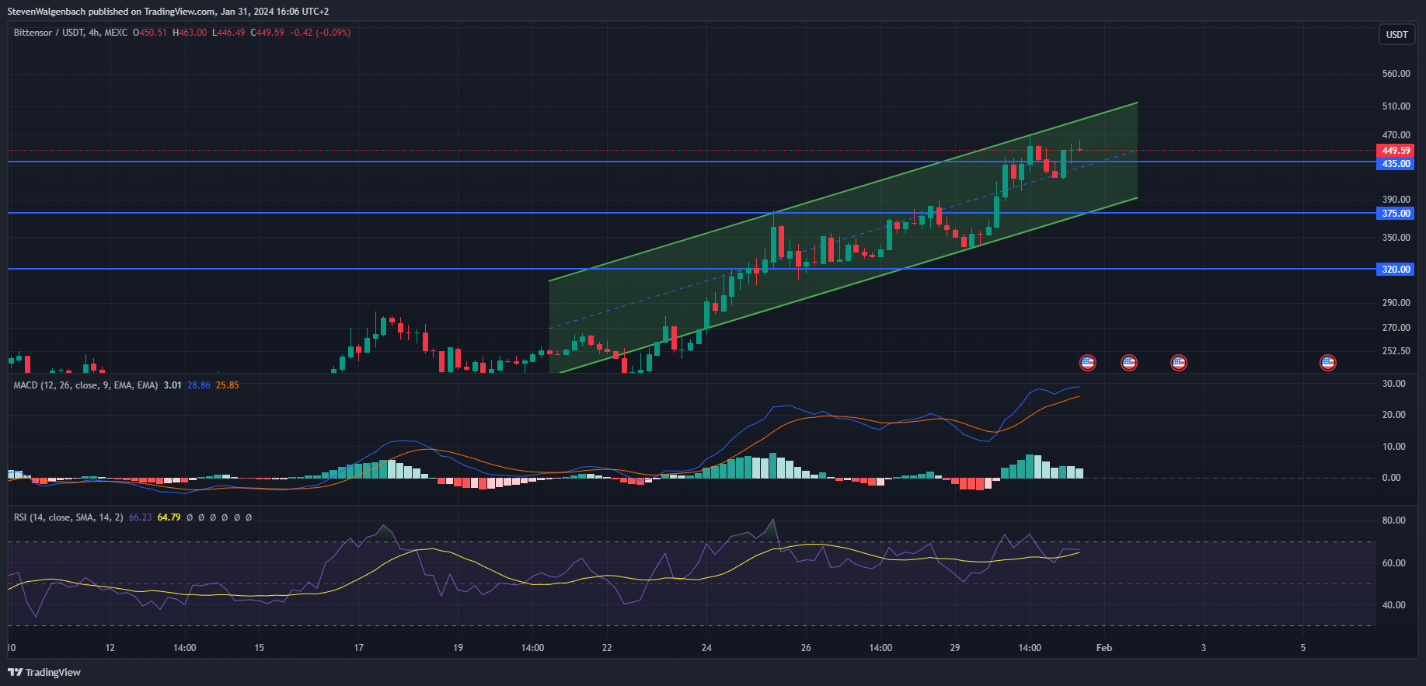Click the blue 320.00 price line label
Viewport: 1426px width, 686px height.
[x=1396, y=270]
